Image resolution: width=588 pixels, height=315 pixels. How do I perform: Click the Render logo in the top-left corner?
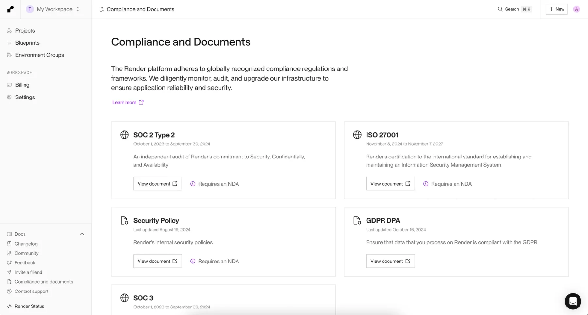(10, 9)
